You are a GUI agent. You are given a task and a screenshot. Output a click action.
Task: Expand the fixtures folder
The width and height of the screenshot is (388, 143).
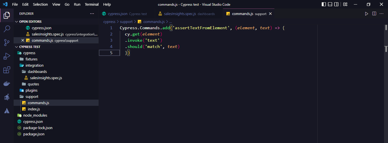click(x=31, y=59)
